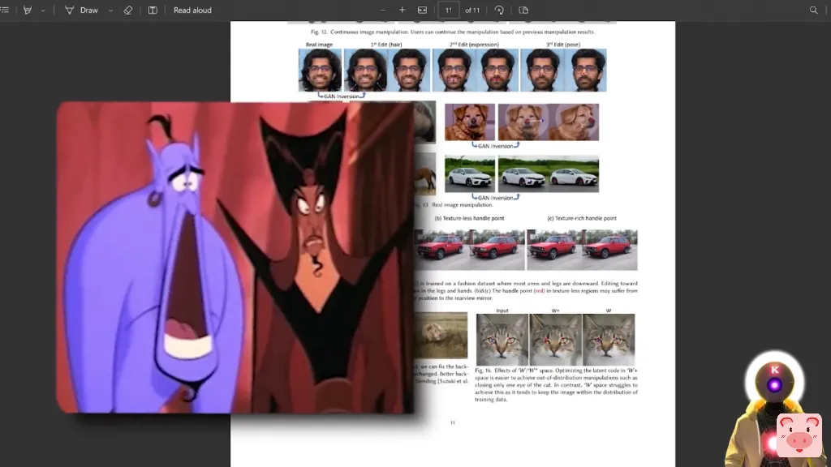Rotate the PDF page
831x467 pixels.
click(x=499, y=10)
